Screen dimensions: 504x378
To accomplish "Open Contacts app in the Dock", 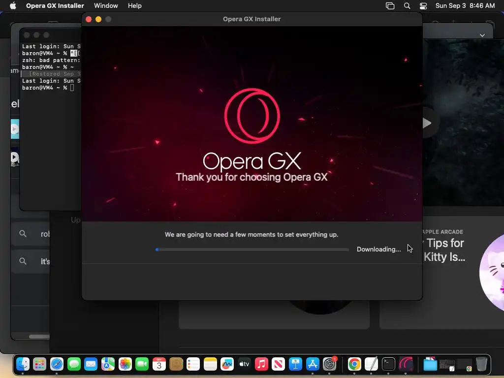I will [x=176, y=364].
